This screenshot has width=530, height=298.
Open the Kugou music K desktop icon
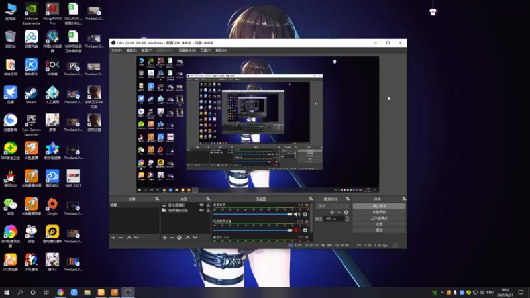[x=31, y=67]
